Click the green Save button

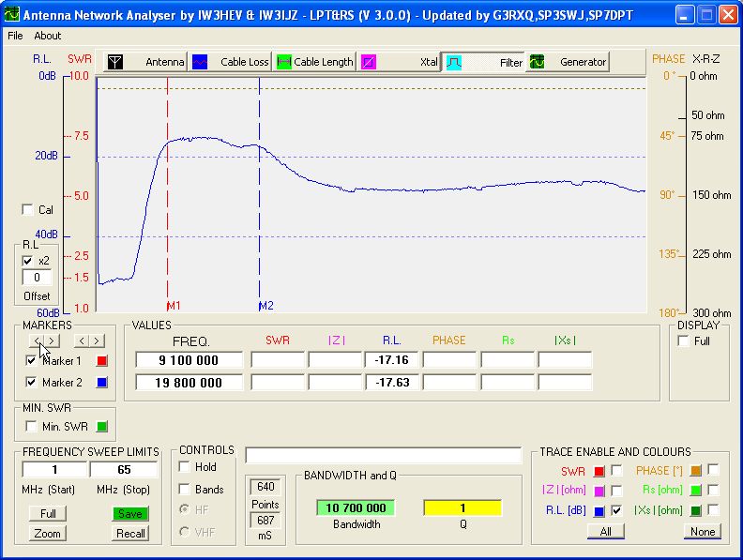pos(130,513)
